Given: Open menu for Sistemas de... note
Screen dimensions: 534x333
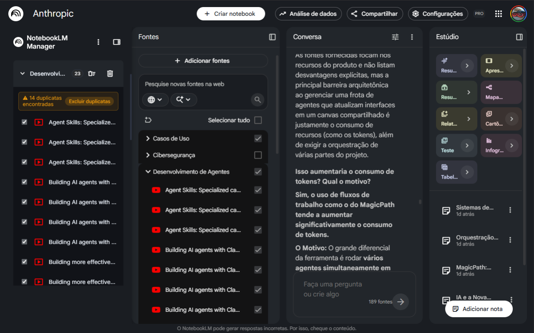Looking at the screenshot, I should click(x=510, y=210).
